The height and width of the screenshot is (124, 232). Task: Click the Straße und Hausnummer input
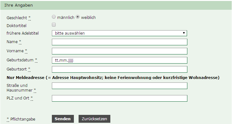tap(119, 86)
